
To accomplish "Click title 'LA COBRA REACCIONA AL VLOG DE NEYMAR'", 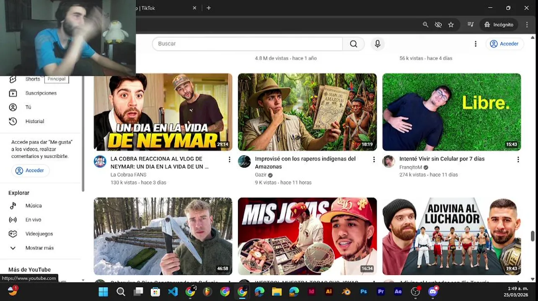I will click(160, 163).
